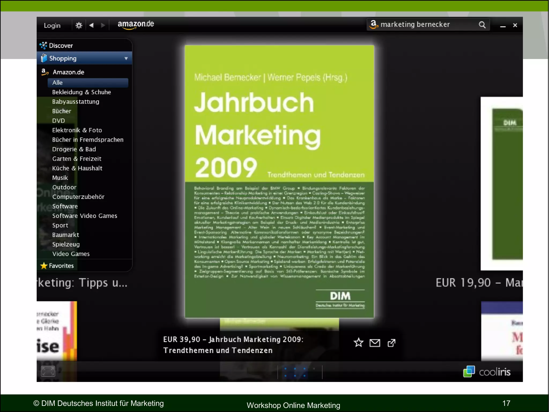Toggle fullscreen with expand arrows icon
The height and width of the screenshot is (412, 549).
click(48, 371)
